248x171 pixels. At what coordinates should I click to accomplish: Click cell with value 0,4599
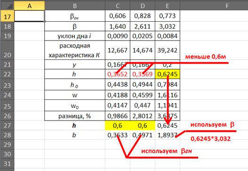point(143,95)
